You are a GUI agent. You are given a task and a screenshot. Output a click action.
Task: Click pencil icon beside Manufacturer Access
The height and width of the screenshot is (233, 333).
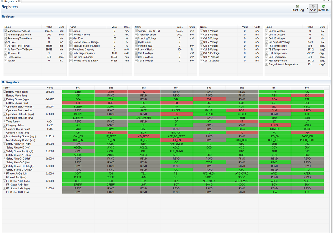pos(6,31)
